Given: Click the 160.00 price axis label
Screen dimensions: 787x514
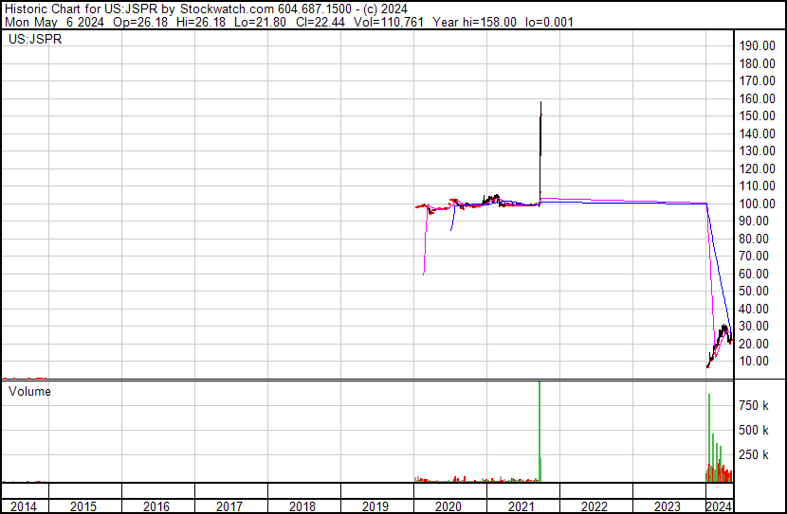Looking at the screenshot, I should (x=760, y=98).
